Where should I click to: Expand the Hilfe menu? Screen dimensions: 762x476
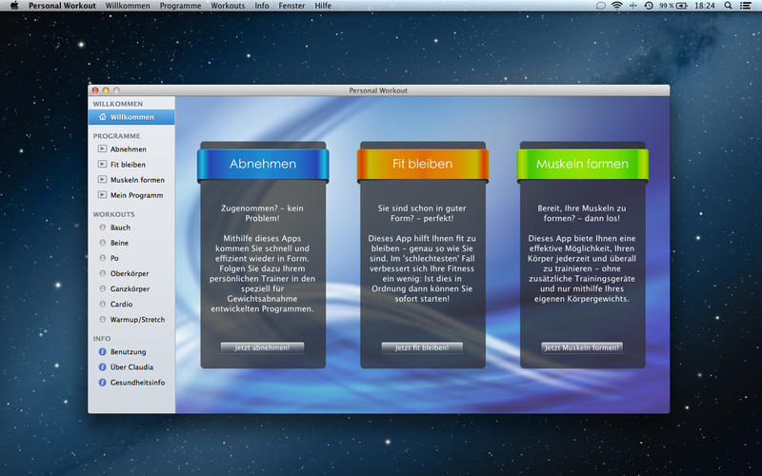(x=323, y=6)
